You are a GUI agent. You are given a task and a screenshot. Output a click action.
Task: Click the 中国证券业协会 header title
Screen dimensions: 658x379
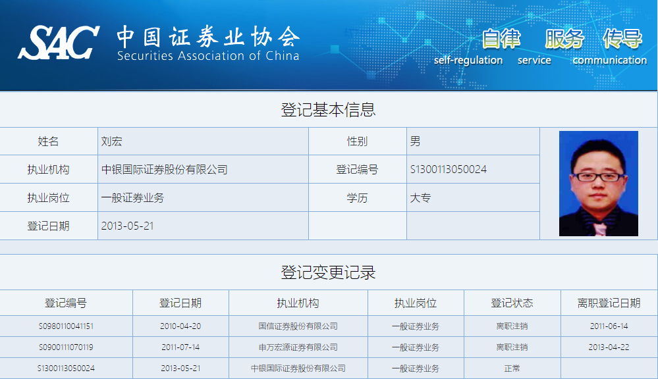pyautogui.click(x=208, y=36)
